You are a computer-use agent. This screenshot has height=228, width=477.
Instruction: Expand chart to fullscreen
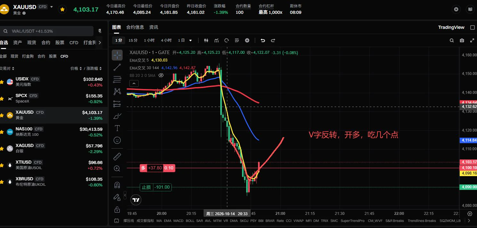tap(472, 40)
